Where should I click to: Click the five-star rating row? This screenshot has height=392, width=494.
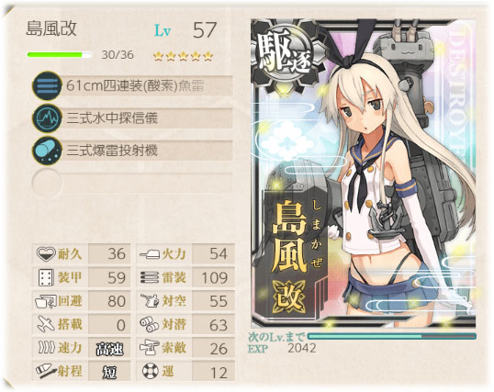pos(183,56)
